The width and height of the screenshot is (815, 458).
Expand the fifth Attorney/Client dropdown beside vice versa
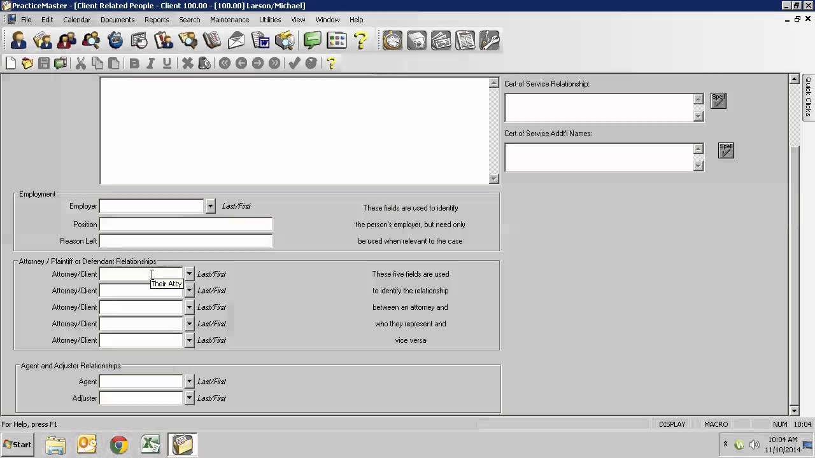pyautogui.click(x=189, y=340)
